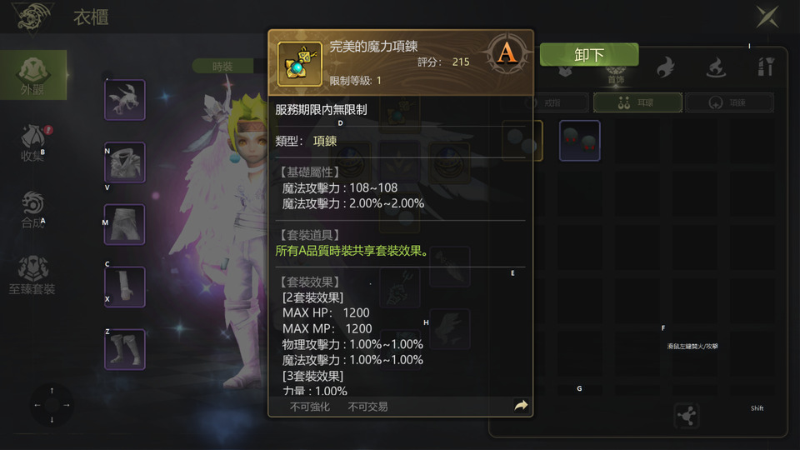Close the wardrobe with the crossed-blades icon
The image size is (800, 450).
pos(767,17)
